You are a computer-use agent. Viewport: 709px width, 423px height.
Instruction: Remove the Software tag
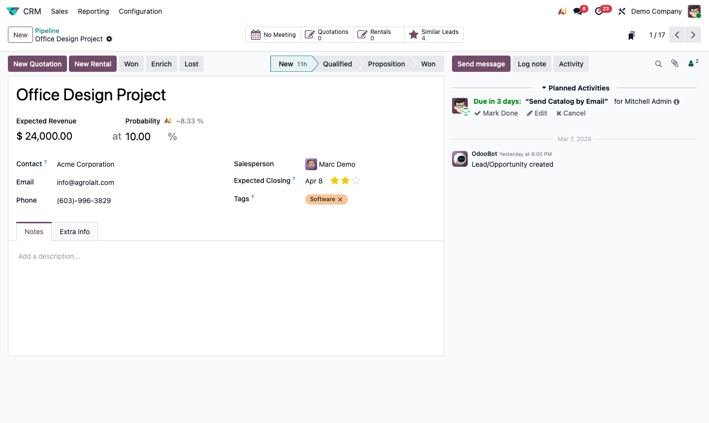pyautogui.click(x=340, y=200)
